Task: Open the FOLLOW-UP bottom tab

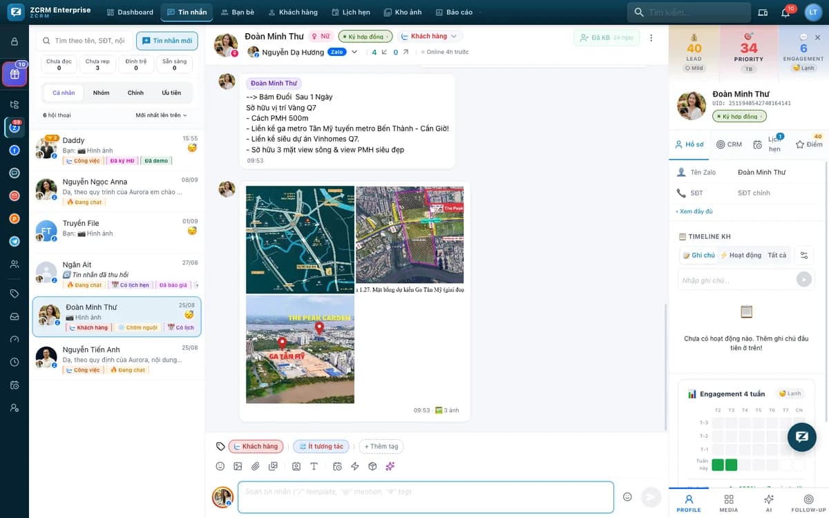Action: (808, 503)
